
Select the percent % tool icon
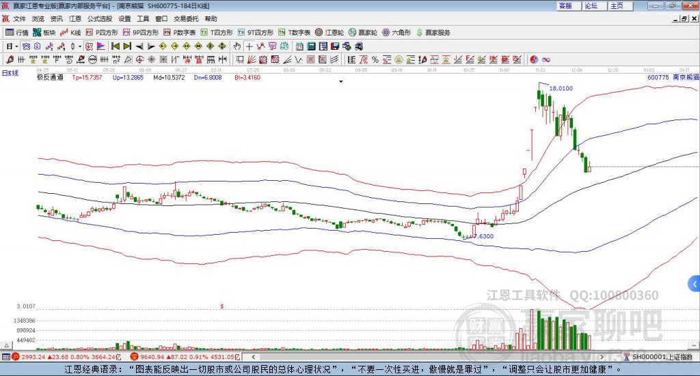pos(375,59)
